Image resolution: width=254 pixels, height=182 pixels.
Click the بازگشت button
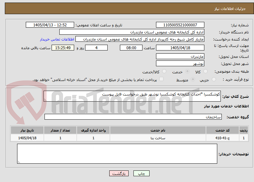pos(119,173)
